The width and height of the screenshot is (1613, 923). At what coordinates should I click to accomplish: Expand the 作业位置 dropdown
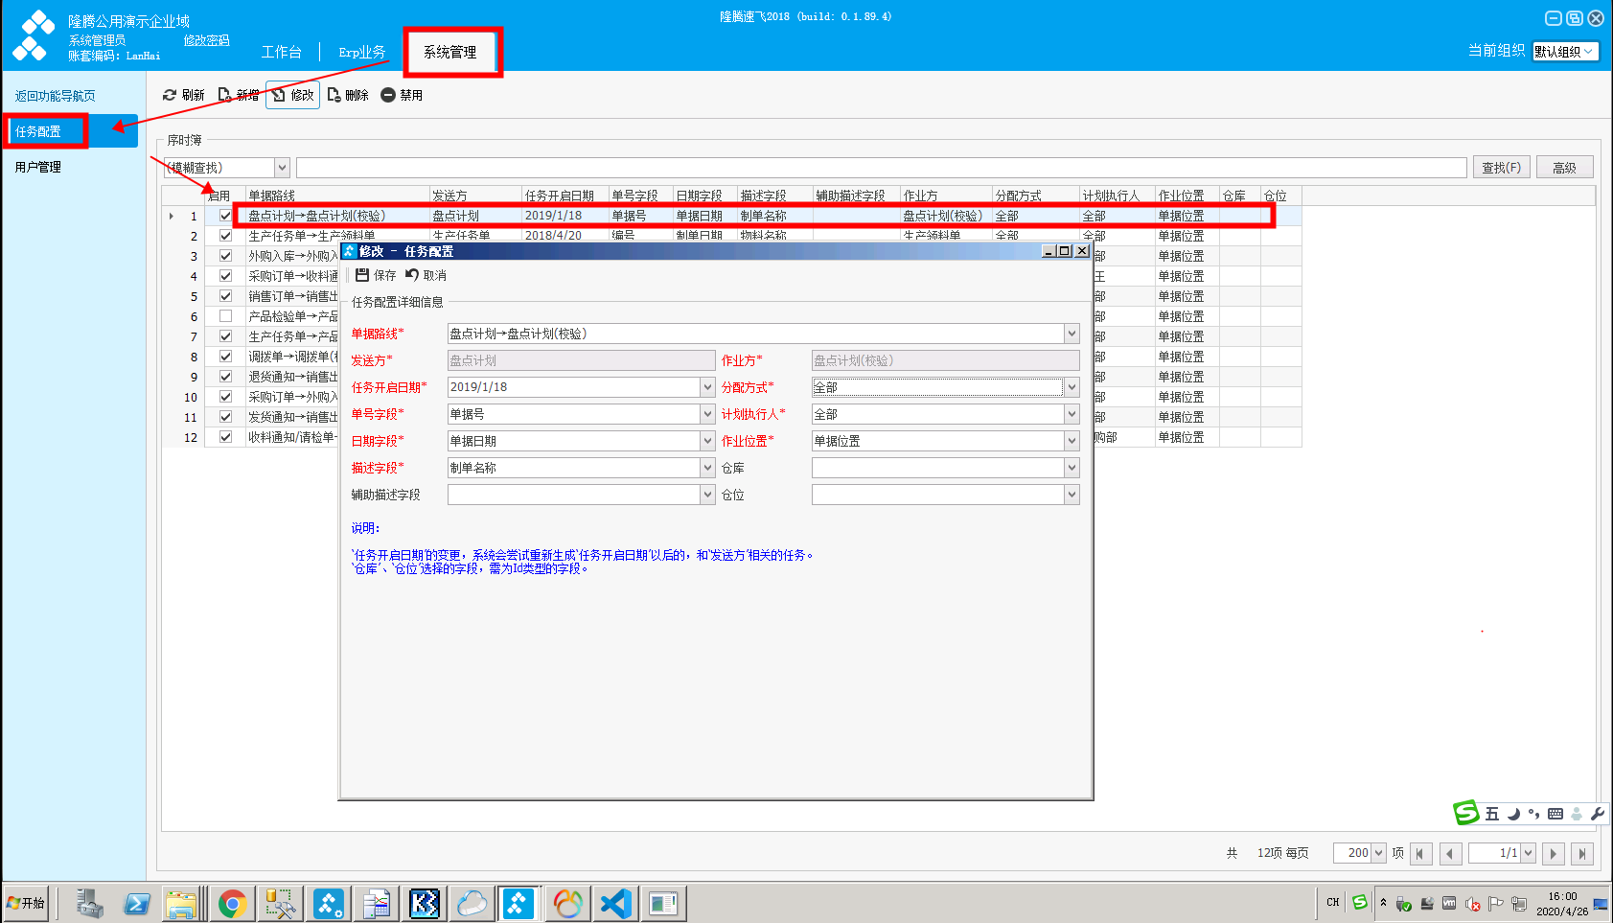coord(1071,441)
